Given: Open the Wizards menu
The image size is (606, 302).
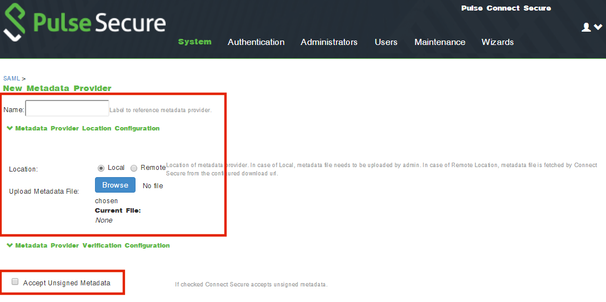Looking at the screenshot, I should pyautogui.click(x=497, y=42).
